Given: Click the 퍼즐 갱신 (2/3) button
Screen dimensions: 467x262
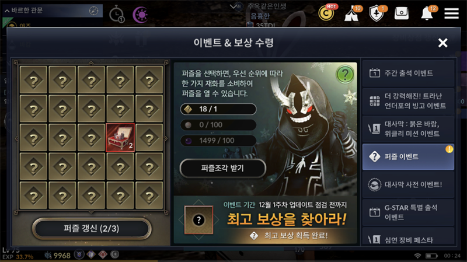Looking at the screenshot, I should pos(92,229).
